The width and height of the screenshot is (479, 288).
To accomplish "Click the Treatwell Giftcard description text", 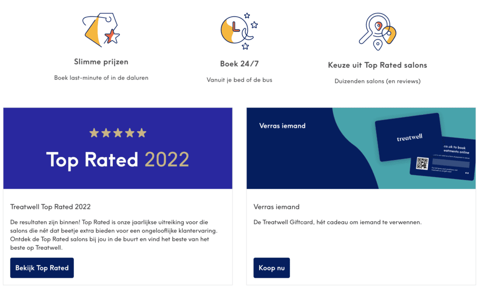I will click(x=337, y=222).
